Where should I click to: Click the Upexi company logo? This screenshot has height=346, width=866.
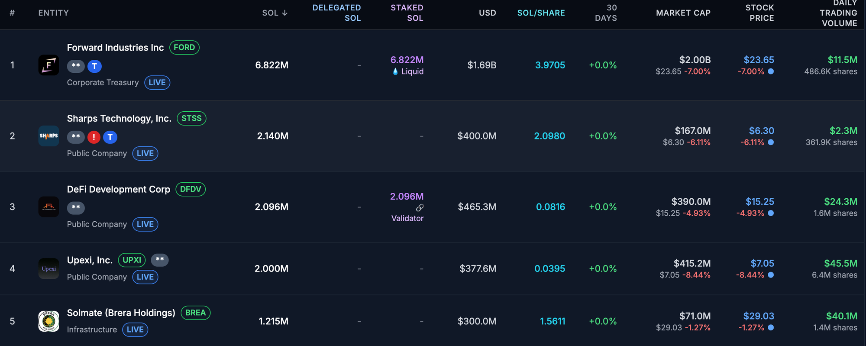(x=48, y=268)
